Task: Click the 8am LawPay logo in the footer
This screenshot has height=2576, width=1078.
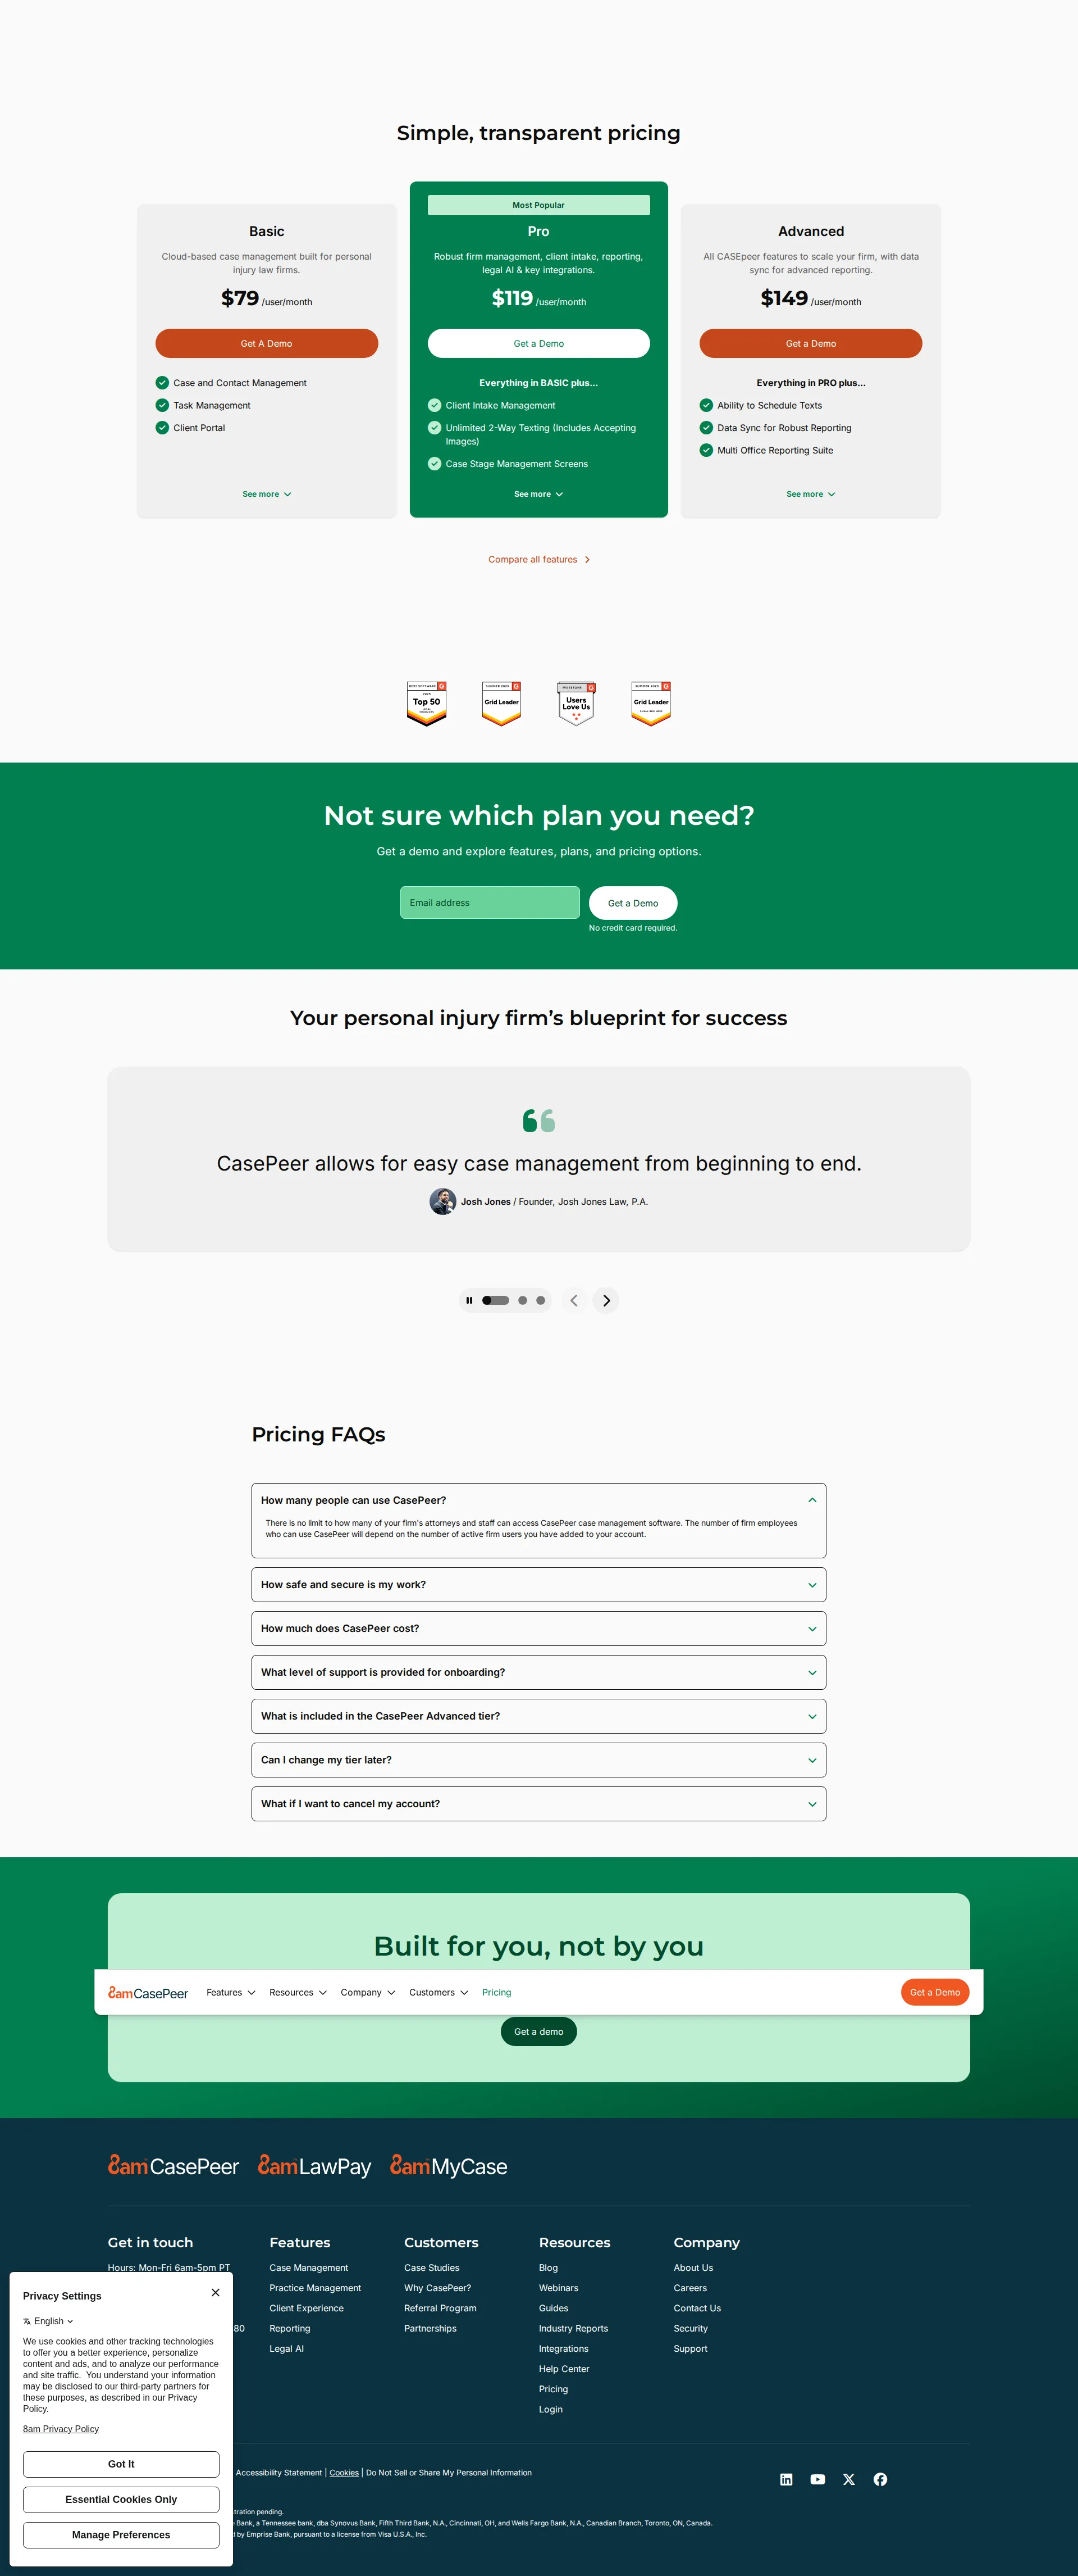Action: pos(313,2166)
